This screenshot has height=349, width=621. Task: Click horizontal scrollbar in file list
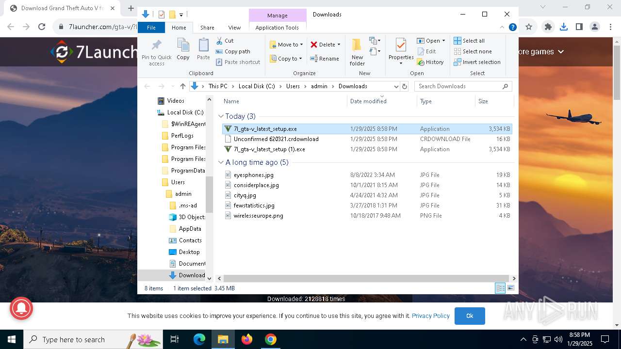pyautogui.click(x=367, y=278)
